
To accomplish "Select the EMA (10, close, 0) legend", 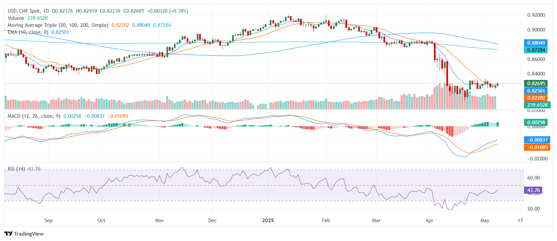I will (x=28, y=32).
